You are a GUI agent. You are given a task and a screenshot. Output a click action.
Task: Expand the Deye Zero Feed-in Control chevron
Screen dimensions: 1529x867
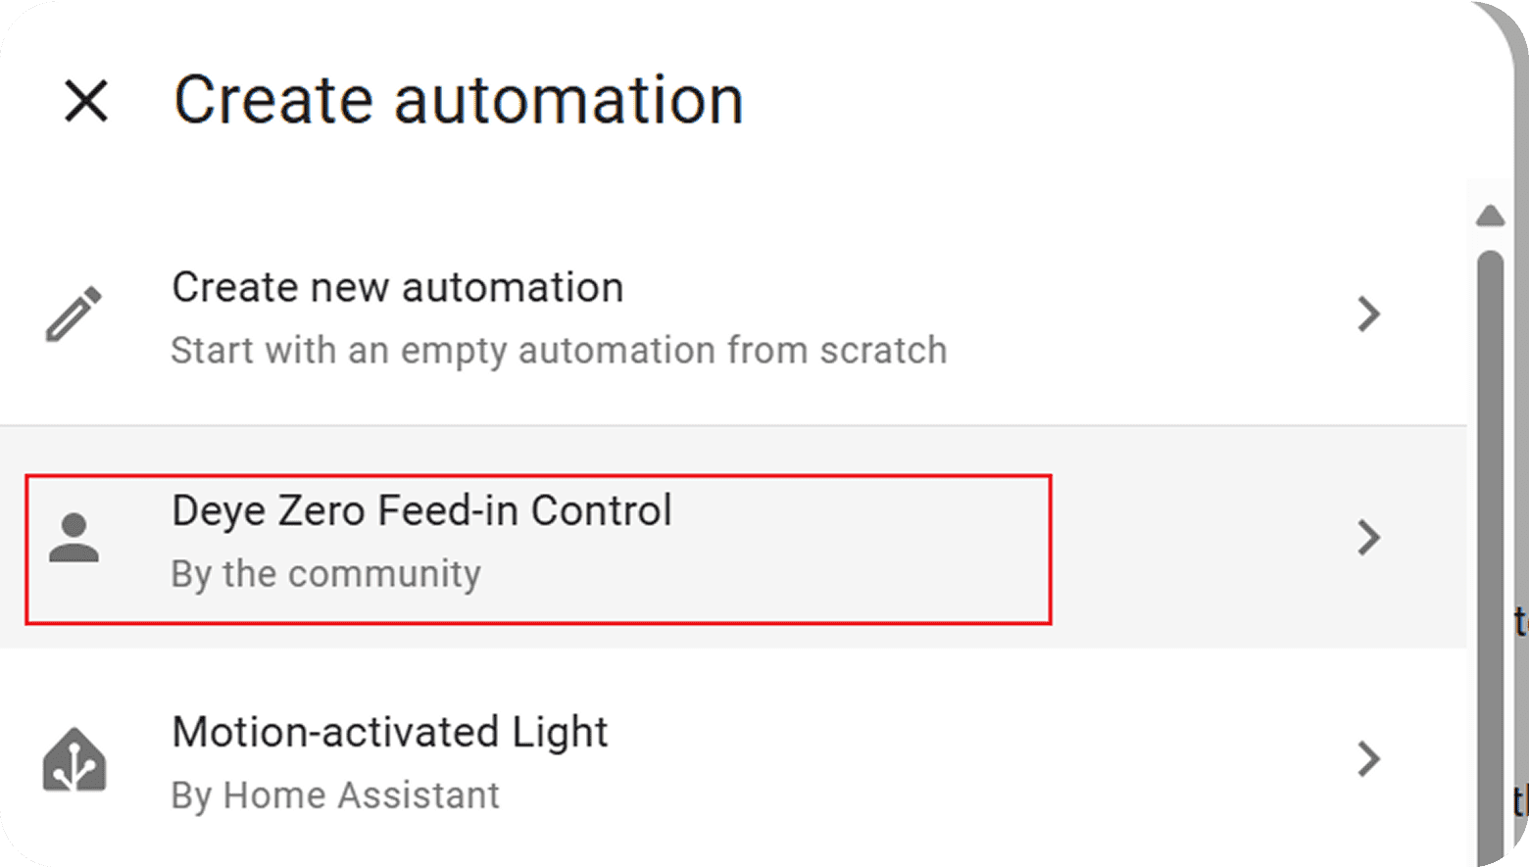pos(1368,538)
